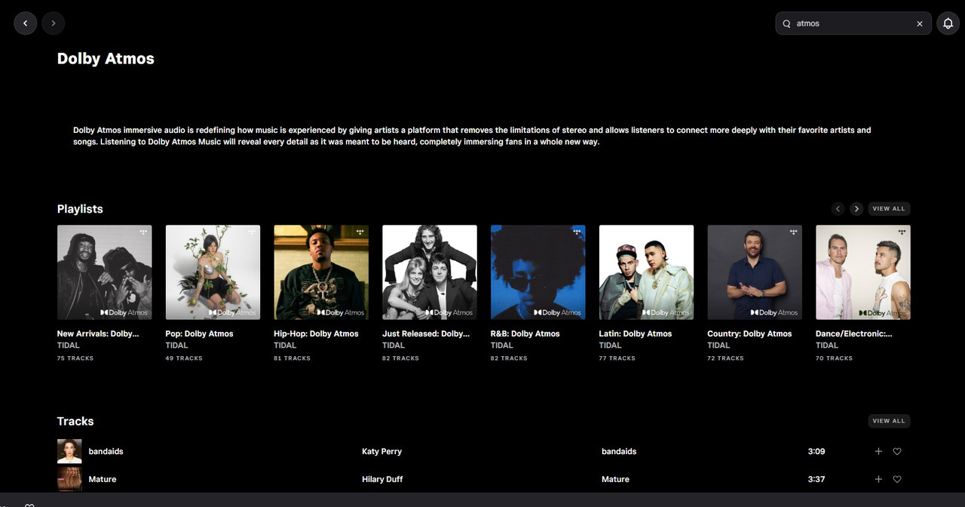Go back with the left arrow button
Viewport: 965px width, 507px height.
coord(25,23)
